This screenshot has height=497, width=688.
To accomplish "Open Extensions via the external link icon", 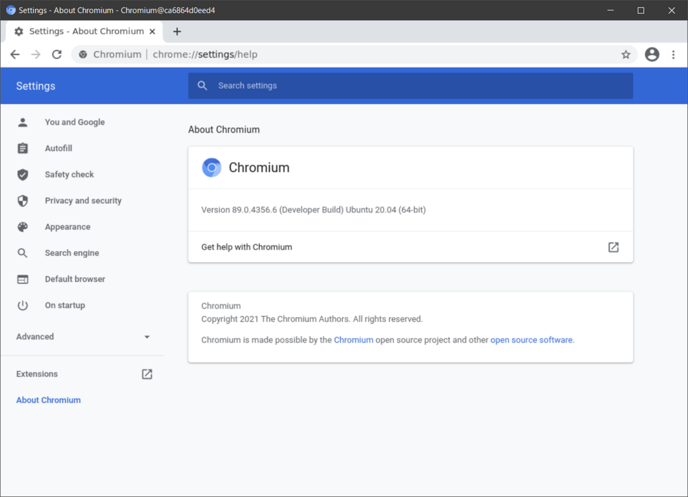I will (x=147, y=374).
